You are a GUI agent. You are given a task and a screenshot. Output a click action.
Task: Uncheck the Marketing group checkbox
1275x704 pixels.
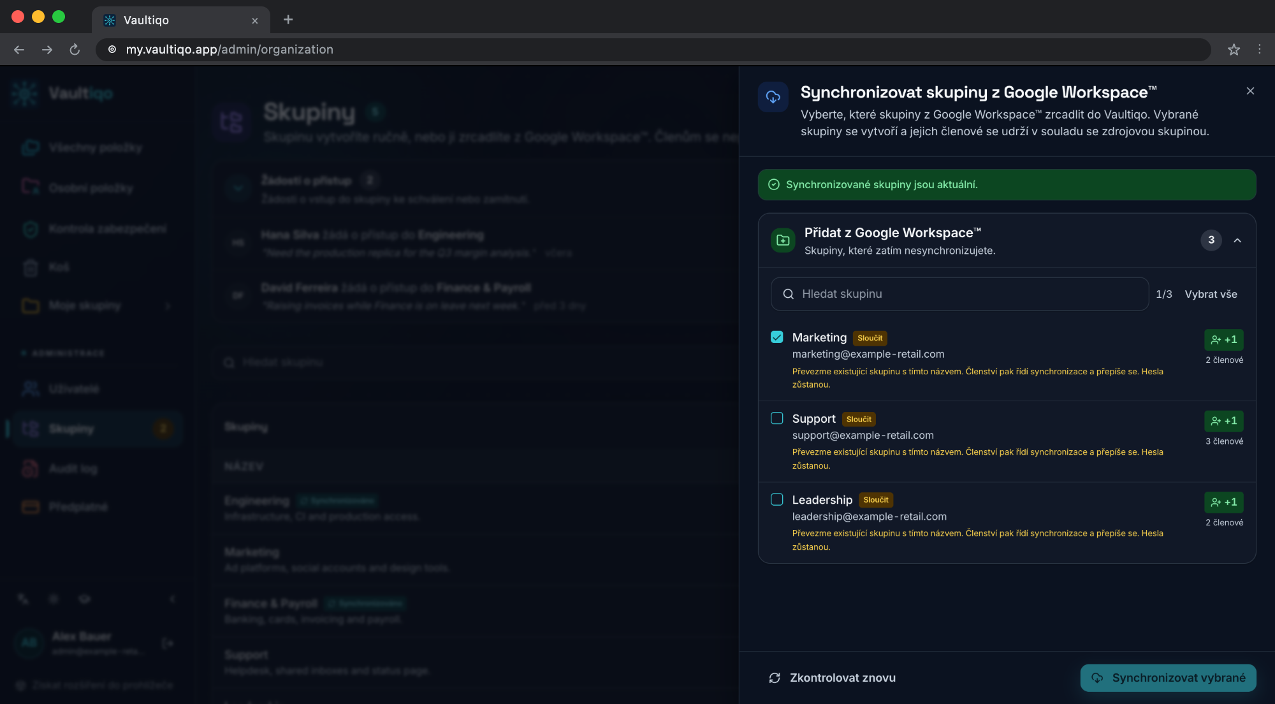tap(776, 337)
